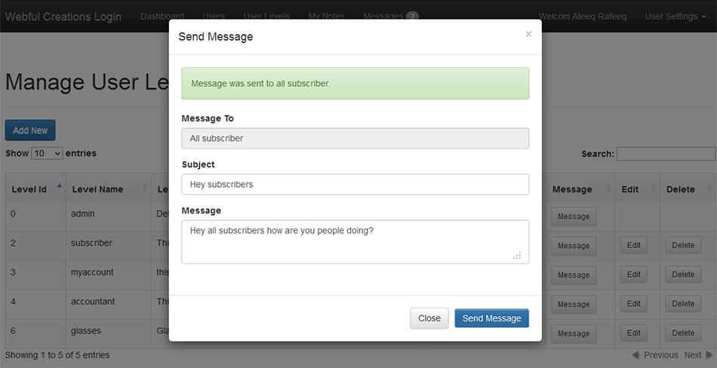This screenshot has width=717, height=368.
Task: Click inside the Message textarea
Action: click(x=355, y=241)
